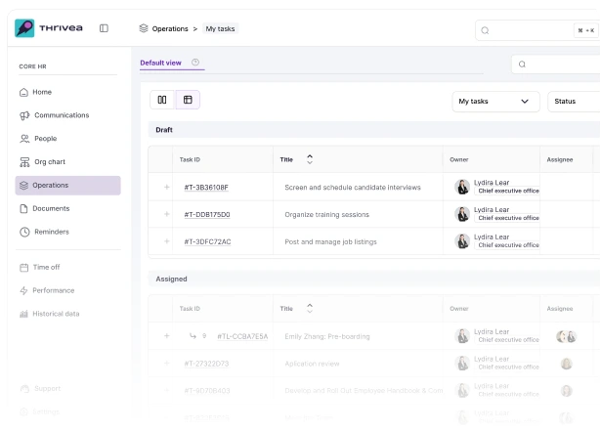Select the Default view tab

[x=161, y=64]
